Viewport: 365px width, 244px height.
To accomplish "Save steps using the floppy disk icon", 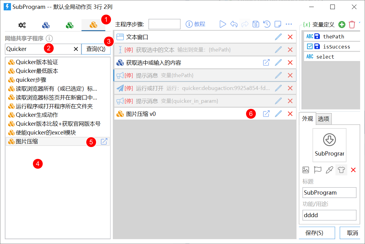I will pyautogui.click(x=256, y=24).
